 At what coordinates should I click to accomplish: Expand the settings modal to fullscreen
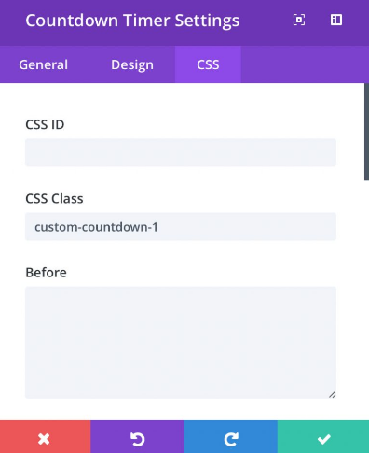[x=299, y=21]
